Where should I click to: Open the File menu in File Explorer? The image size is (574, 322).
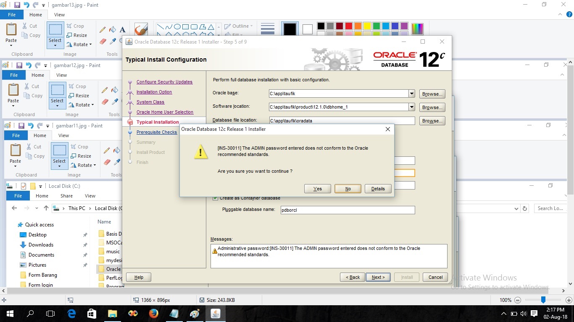coord(18,196)
